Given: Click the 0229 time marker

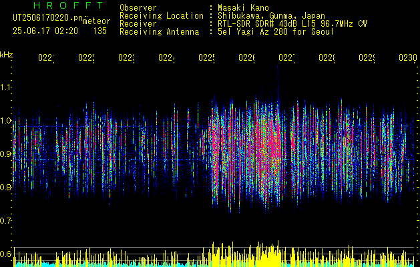Looking at the screenshot, I should click(x=367, y=58).
